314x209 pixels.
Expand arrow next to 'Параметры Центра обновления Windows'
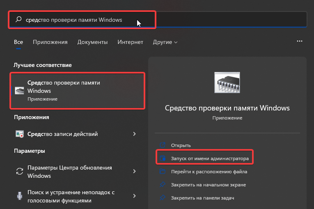click(134, 171)
